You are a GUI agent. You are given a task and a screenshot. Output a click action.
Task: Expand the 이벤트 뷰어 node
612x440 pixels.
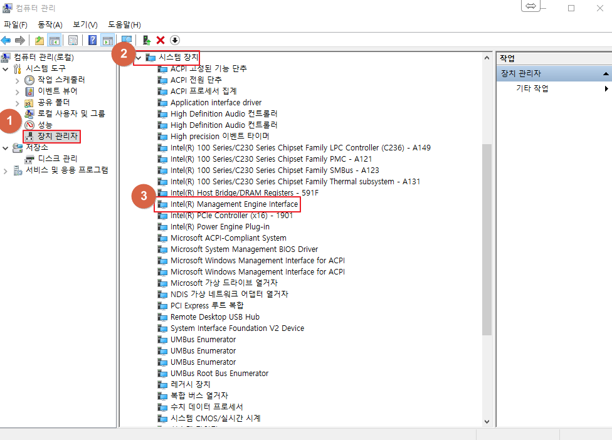[x=17, y=92]
